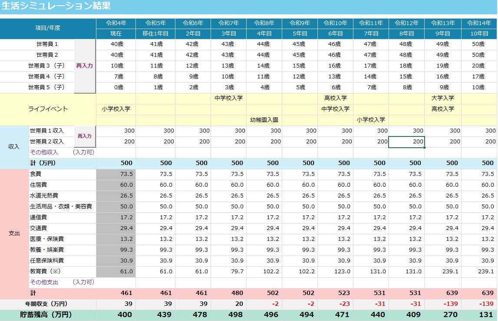Click the 世帯員5 age cell showing 0歳
Screen dimensions: 498x321
pos(115,88)
